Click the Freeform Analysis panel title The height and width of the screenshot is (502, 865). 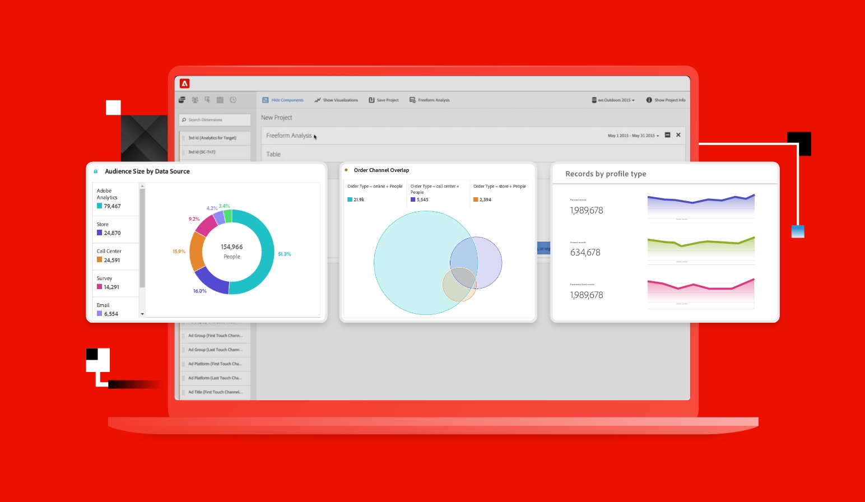pyautogui.click(x=289, y=135)
